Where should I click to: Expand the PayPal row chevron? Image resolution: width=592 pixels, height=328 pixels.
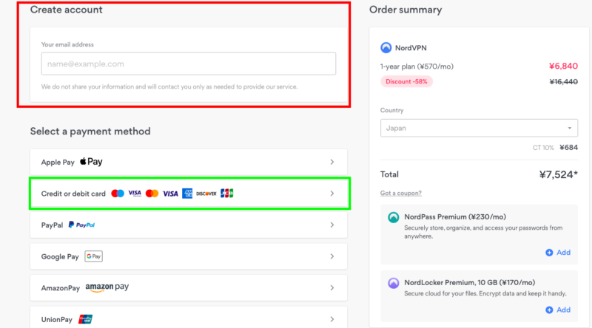332,225
